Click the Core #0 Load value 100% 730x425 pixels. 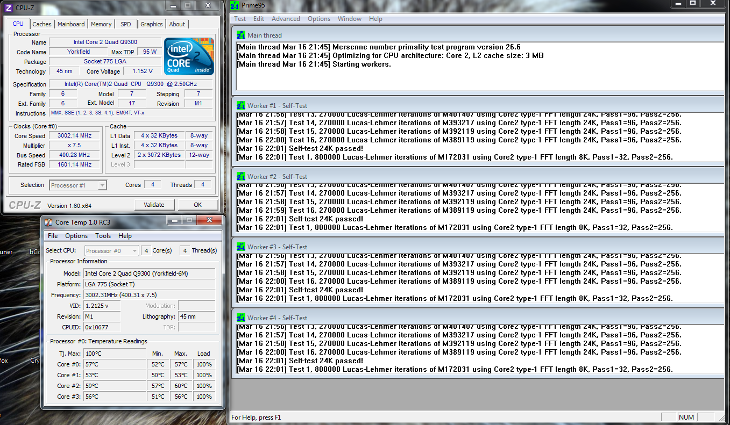[204, 364]
